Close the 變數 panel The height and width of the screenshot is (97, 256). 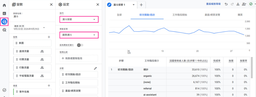51,5
